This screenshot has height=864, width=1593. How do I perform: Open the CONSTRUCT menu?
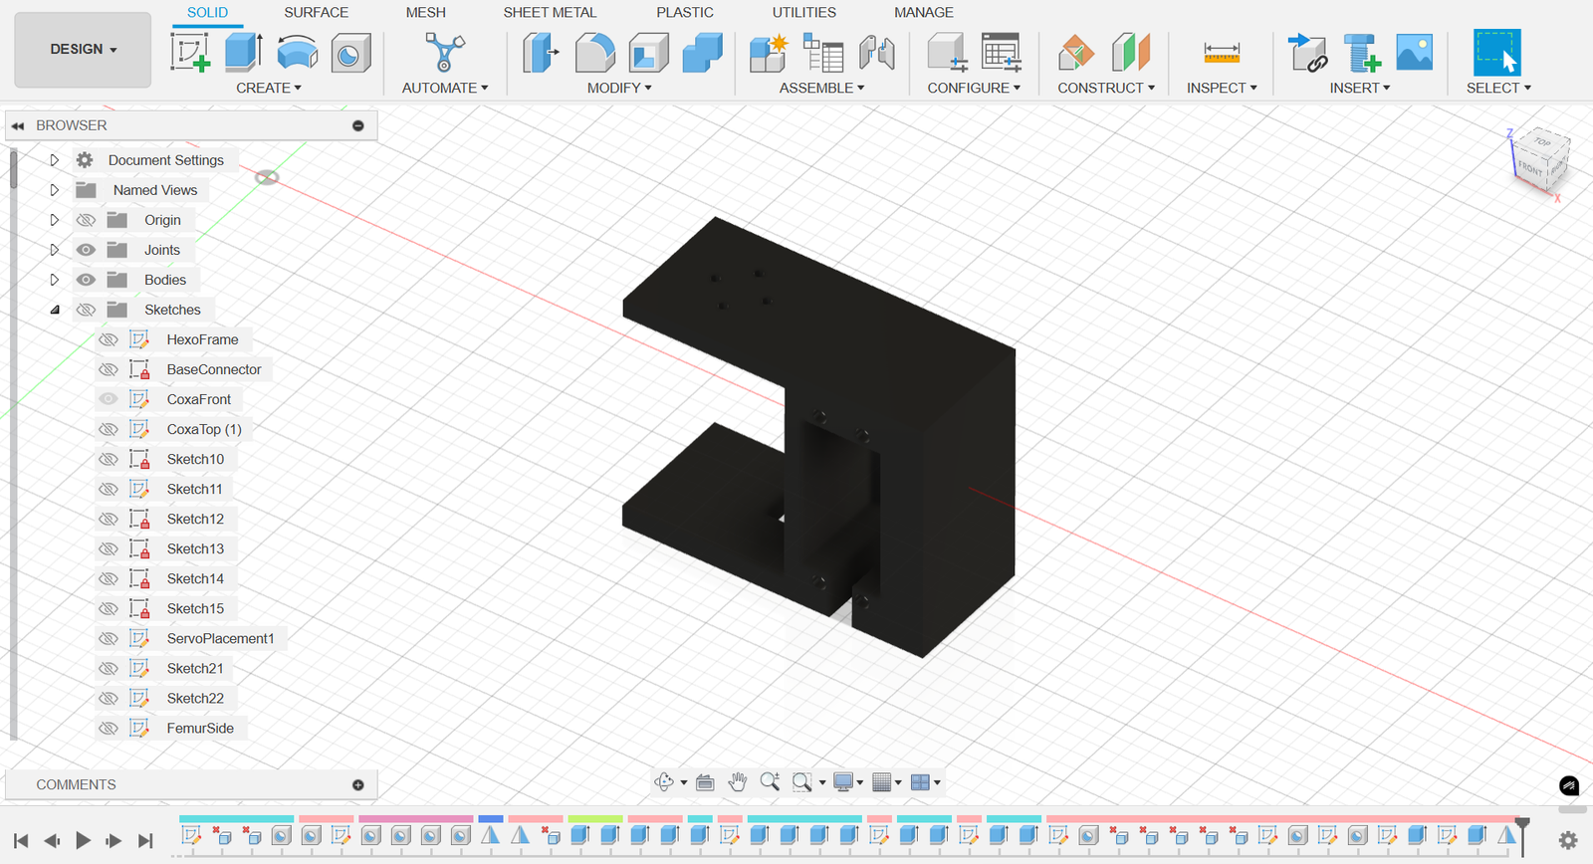pos(1105,88)
